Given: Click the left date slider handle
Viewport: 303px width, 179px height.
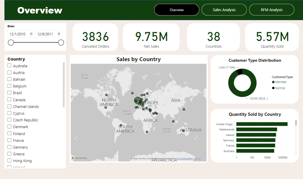Looking at the screenshot, I should [11, 43].
